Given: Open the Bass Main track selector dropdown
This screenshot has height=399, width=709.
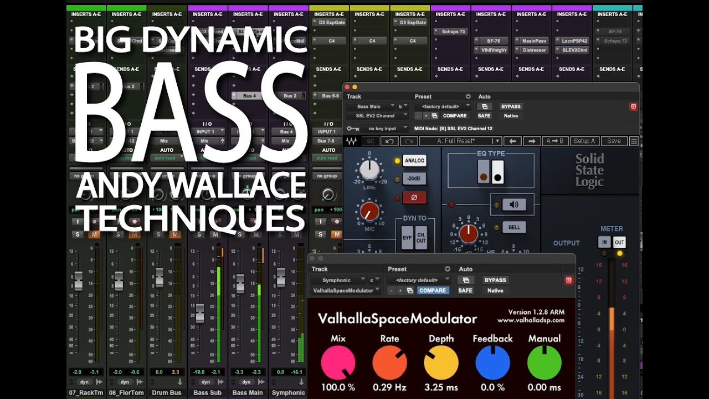Looking at the screenshot, I should point(371,106).
